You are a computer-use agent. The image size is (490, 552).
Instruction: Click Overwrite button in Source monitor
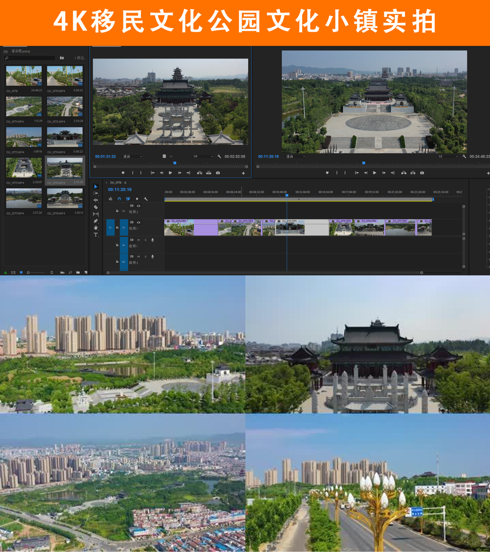click(x=209, y=173)
